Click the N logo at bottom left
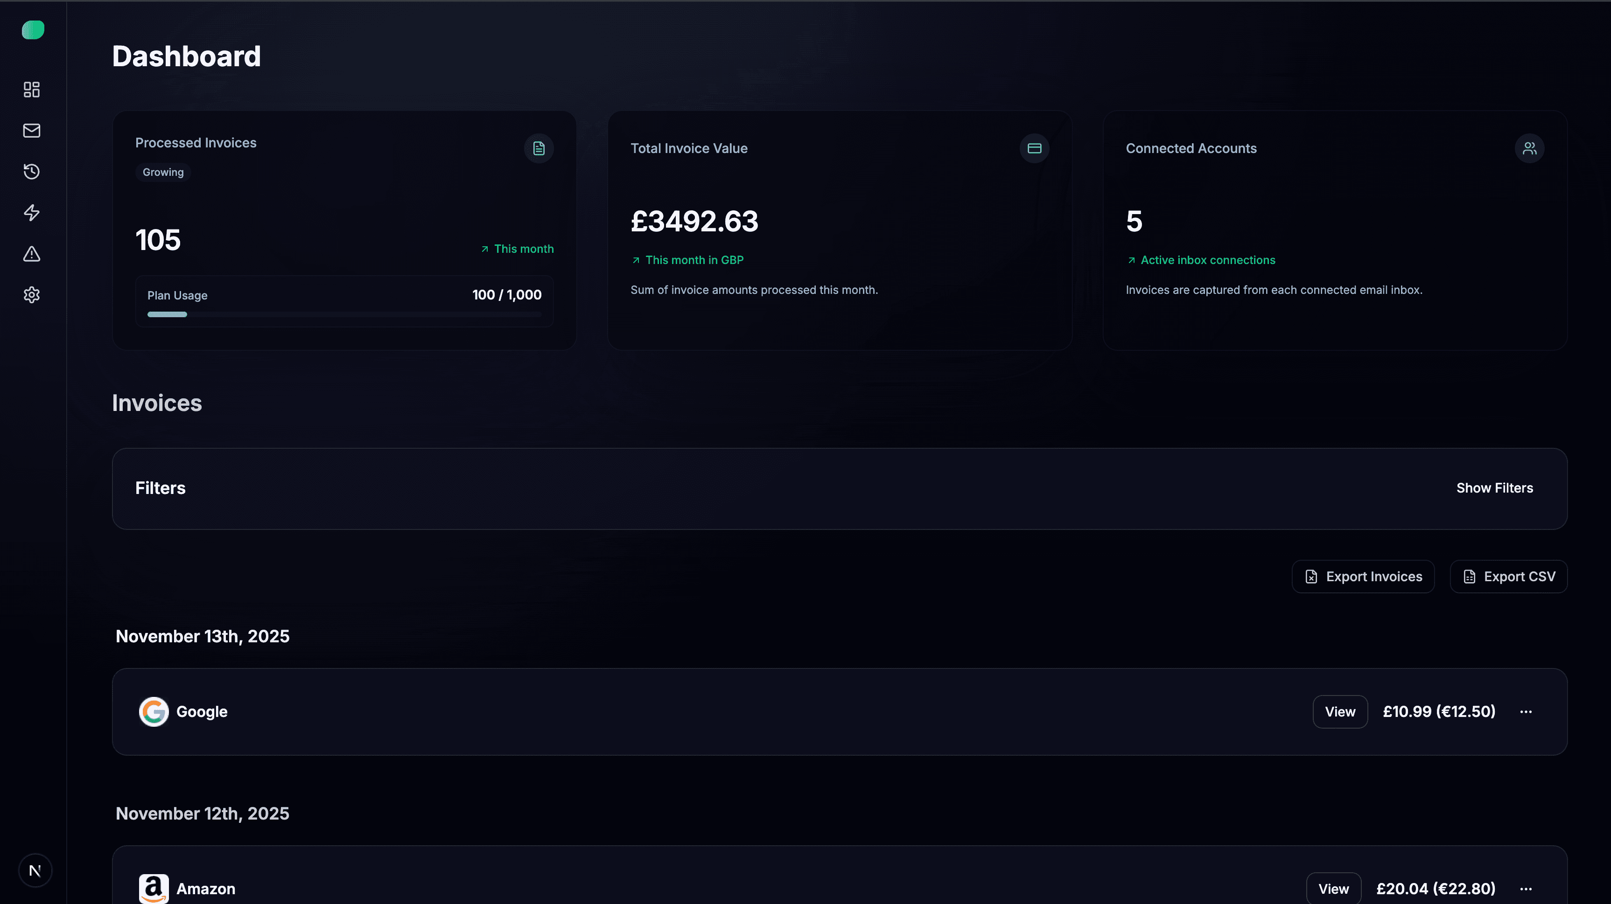Viewport: 1611px width, 904px height. click(x=35, y=870)
